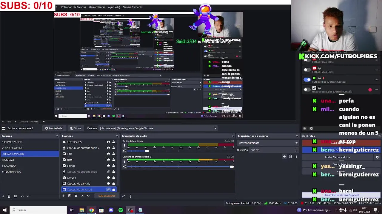Screen dimensions: 382x214
Task: Delete the selected scene with the trash icon
Action: point(9,196)
